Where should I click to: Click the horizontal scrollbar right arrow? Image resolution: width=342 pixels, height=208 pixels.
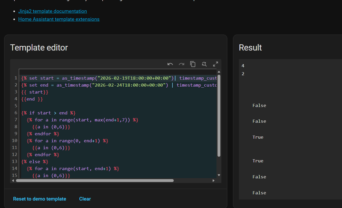pos(213,180)
